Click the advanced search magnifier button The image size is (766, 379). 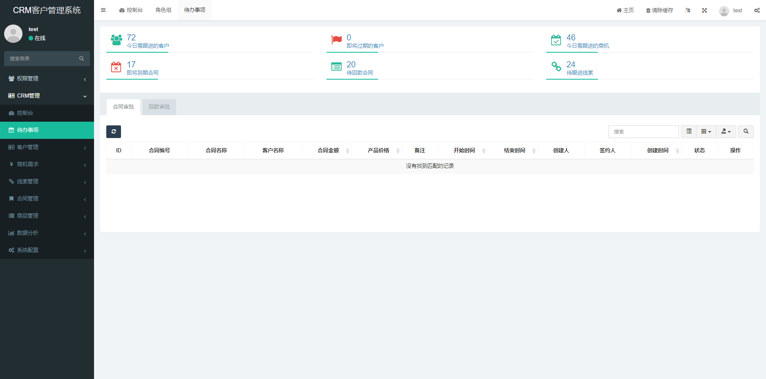746,132
